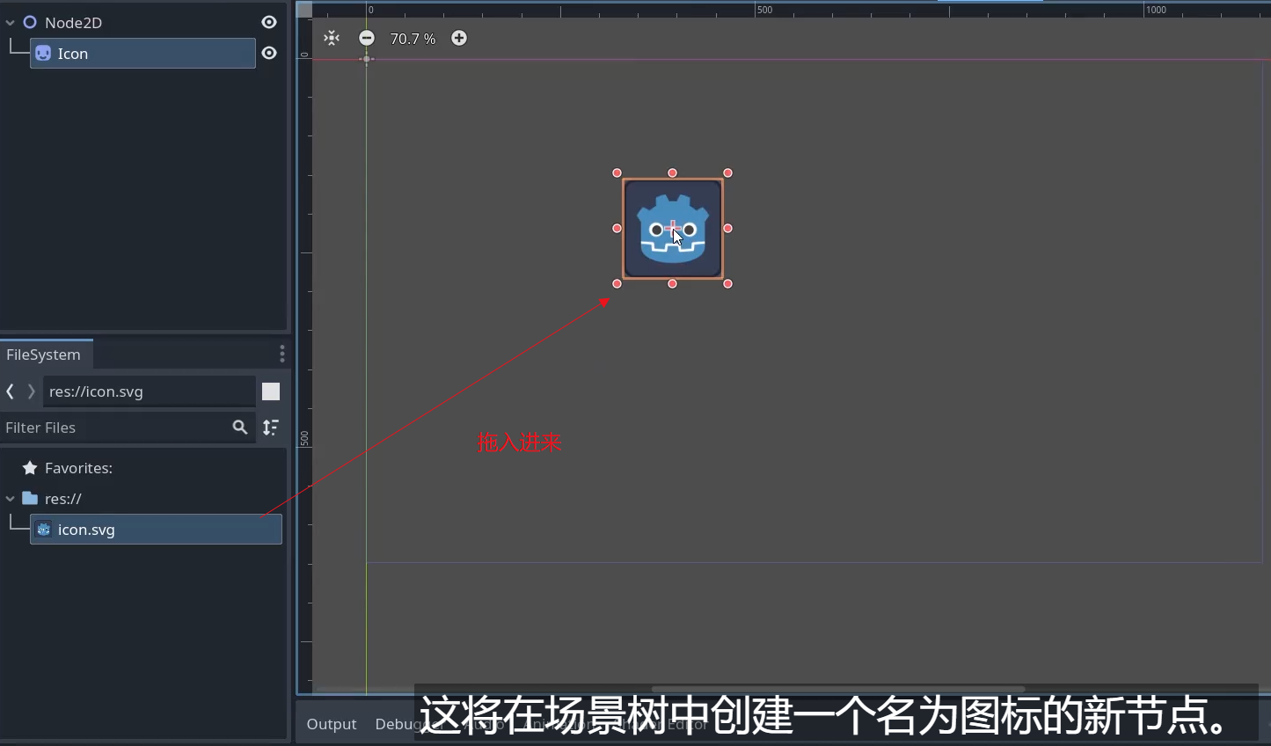This screenshot has height=746, width=1271.
Task: Open FileSystem dock options menu
Action: tap(281, 354)
